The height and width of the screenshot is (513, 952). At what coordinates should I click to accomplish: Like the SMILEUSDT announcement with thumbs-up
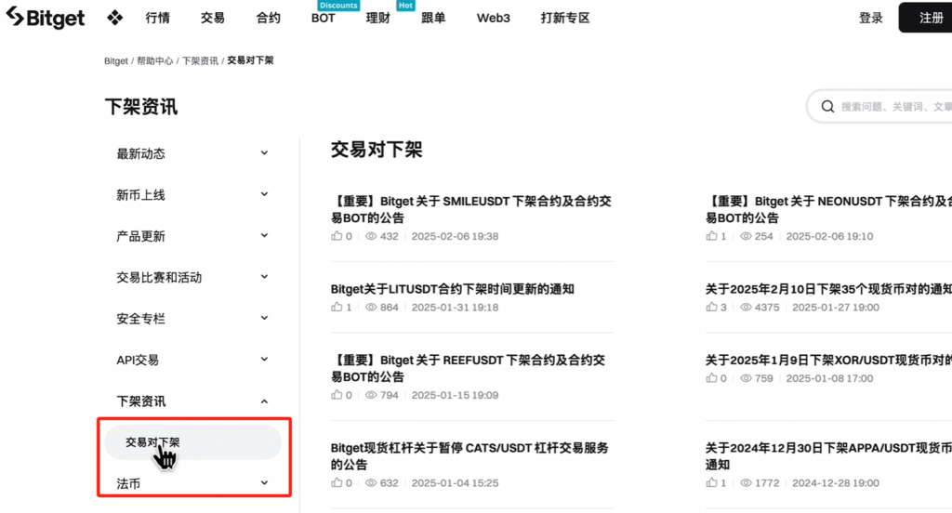point(337,236)
